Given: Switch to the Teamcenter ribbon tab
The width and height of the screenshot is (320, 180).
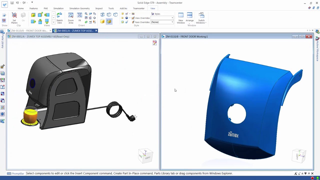Looking at the screenshot, I should click(x=139, y=8).
